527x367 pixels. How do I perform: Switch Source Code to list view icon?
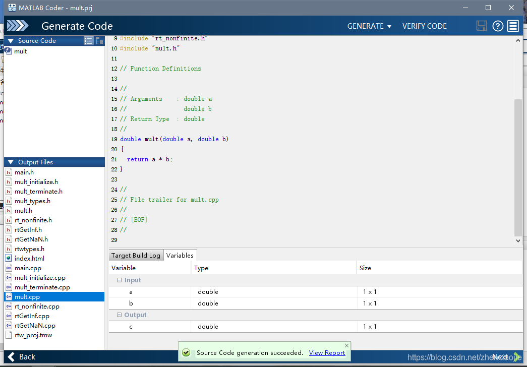click(x=88, y=41)
